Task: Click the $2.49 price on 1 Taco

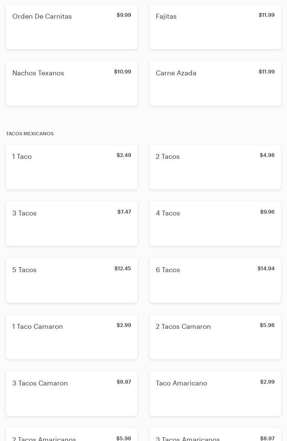Action: [124, 155]
